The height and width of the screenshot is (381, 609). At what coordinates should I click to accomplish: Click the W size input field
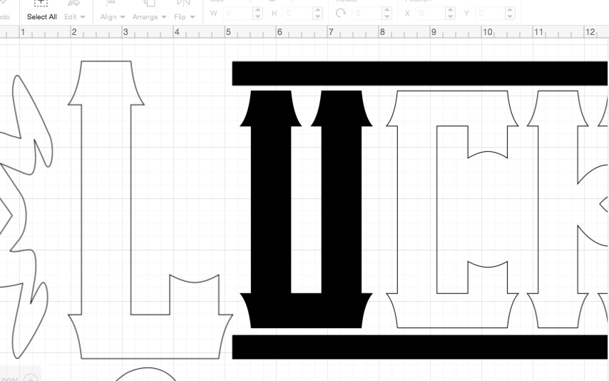click(237, 14)
